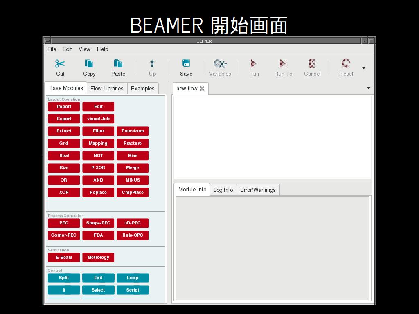Screen dimensions: 419x314
Task: Add the Bias module
Action: click(133, 156)
